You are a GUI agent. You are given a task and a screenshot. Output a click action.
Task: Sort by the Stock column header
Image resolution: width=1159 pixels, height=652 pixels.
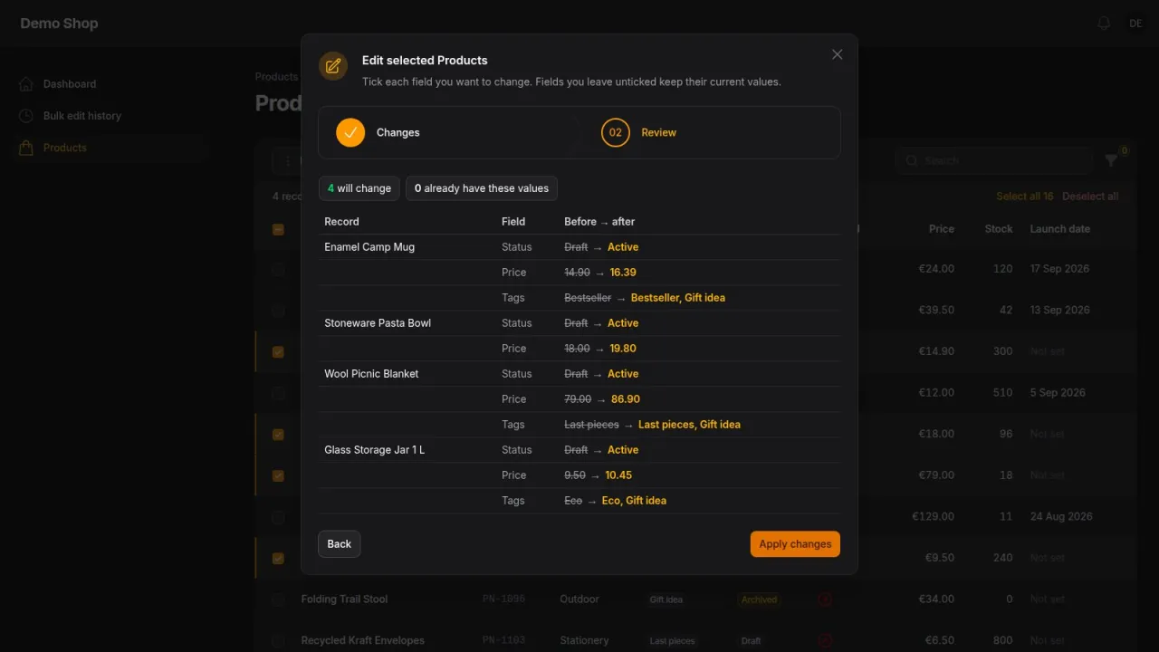click(999, 229)
